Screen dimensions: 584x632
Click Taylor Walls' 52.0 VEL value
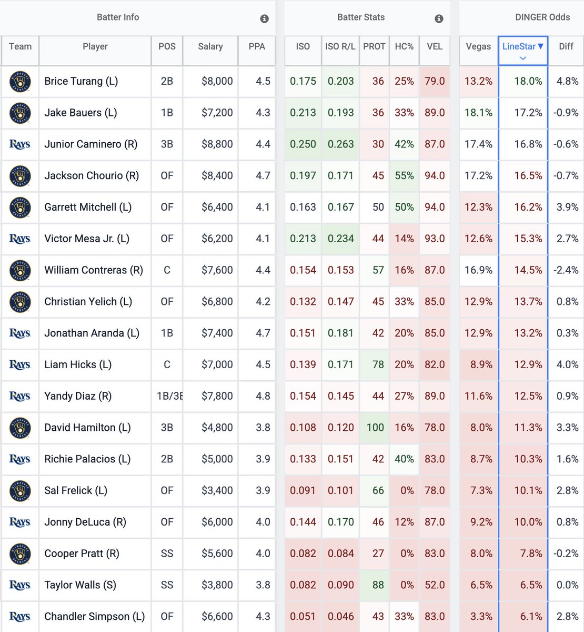point(435,585)
